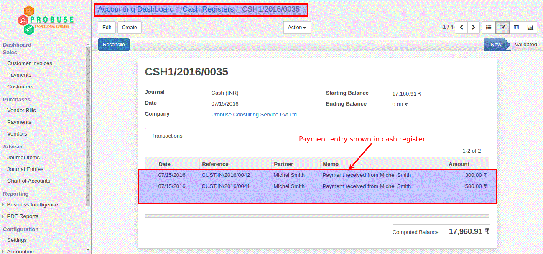Expand Business Intelligence menu arrow
This screenshot has height=254, width=543.
(x=3, y=205)
